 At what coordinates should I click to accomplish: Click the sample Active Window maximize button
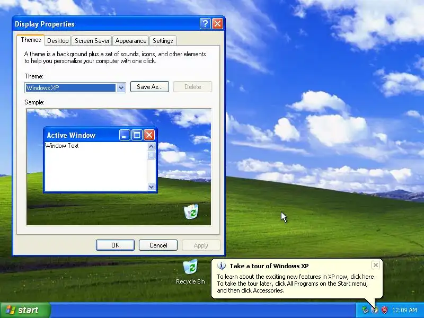[137, 135]
